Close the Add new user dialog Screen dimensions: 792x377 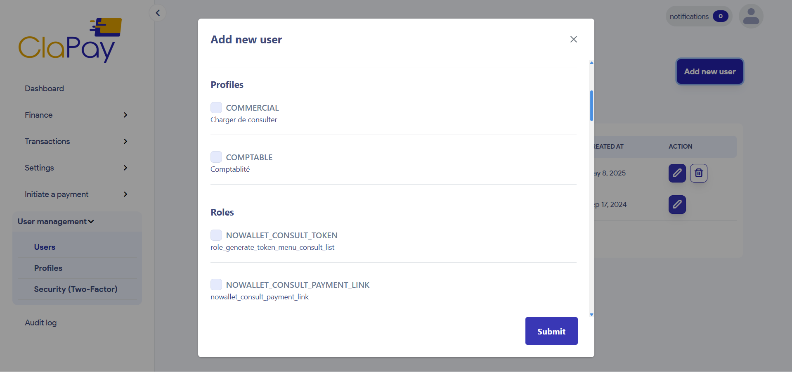[573, 39]
